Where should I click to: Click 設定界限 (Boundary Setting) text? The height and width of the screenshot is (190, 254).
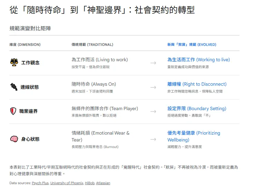[x=197, y=108]
